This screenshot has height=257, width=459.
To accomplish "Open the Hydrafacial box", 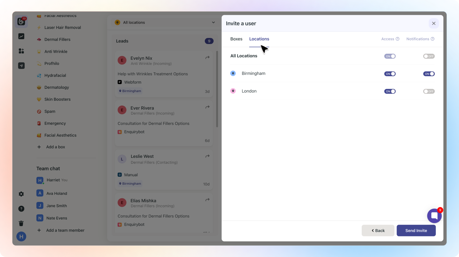I will click(x=55, y=75).
